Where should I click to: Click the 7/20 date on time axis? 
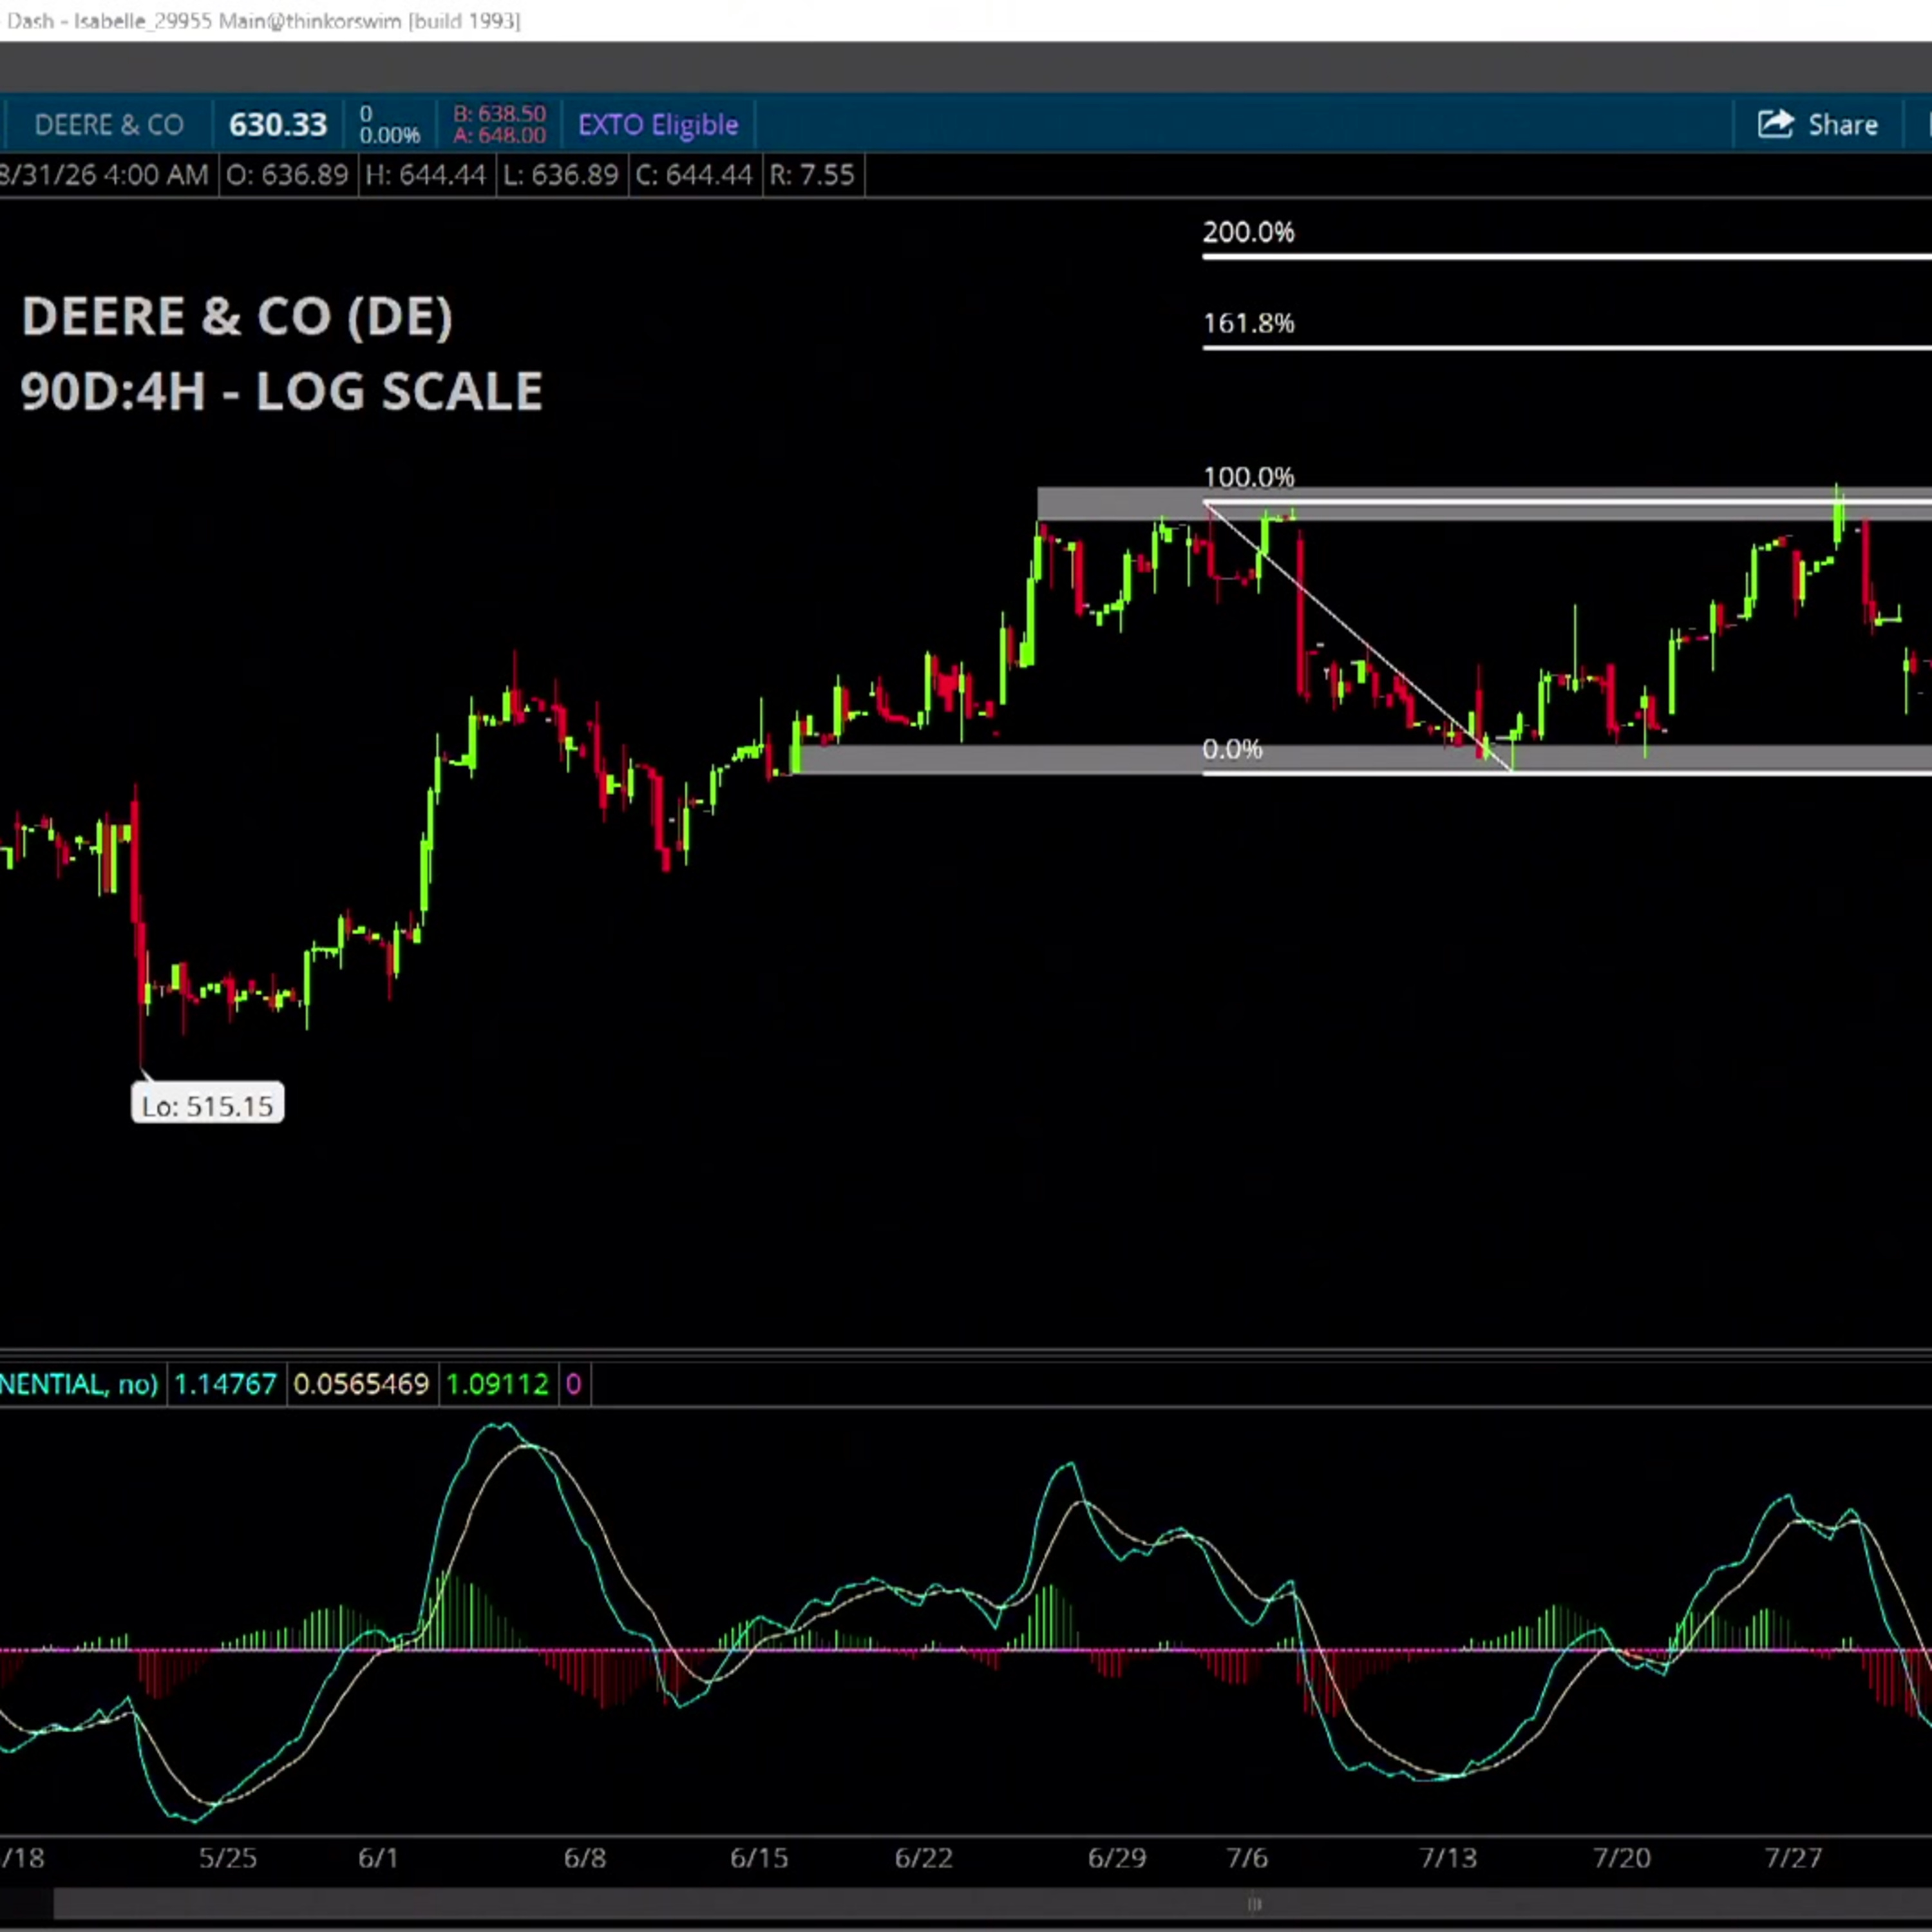tap(1622, 1858)
